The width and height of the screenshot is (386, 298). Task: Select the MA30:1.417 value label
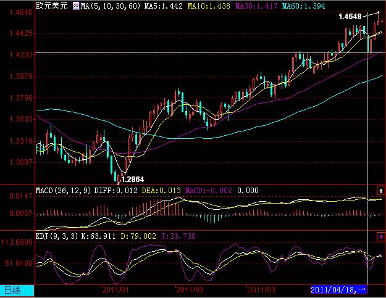(256, 6)
